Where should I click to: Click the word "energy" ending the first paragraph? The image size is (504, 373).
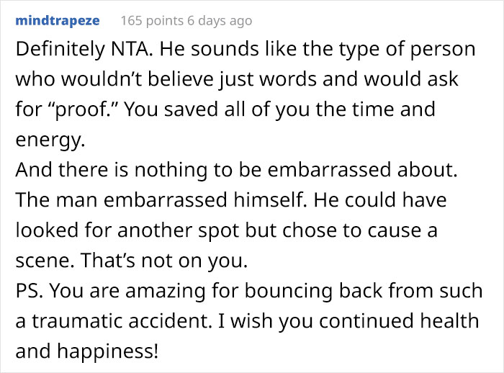click(48, 141)
